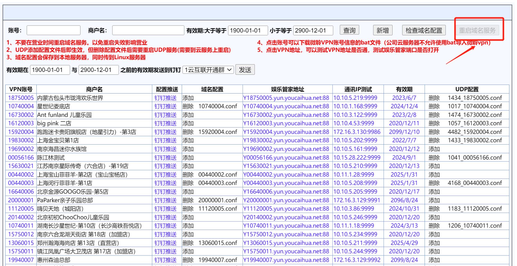Click expiry date 2099/12/10
517x266 pixels.
404,132
